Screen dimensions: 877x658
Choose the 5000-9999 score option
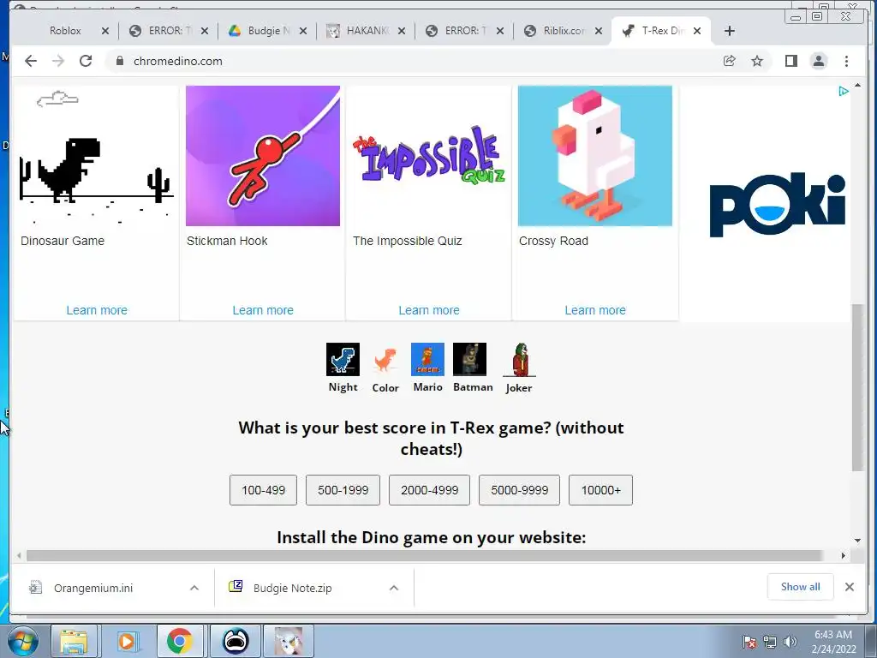[520, 490]
